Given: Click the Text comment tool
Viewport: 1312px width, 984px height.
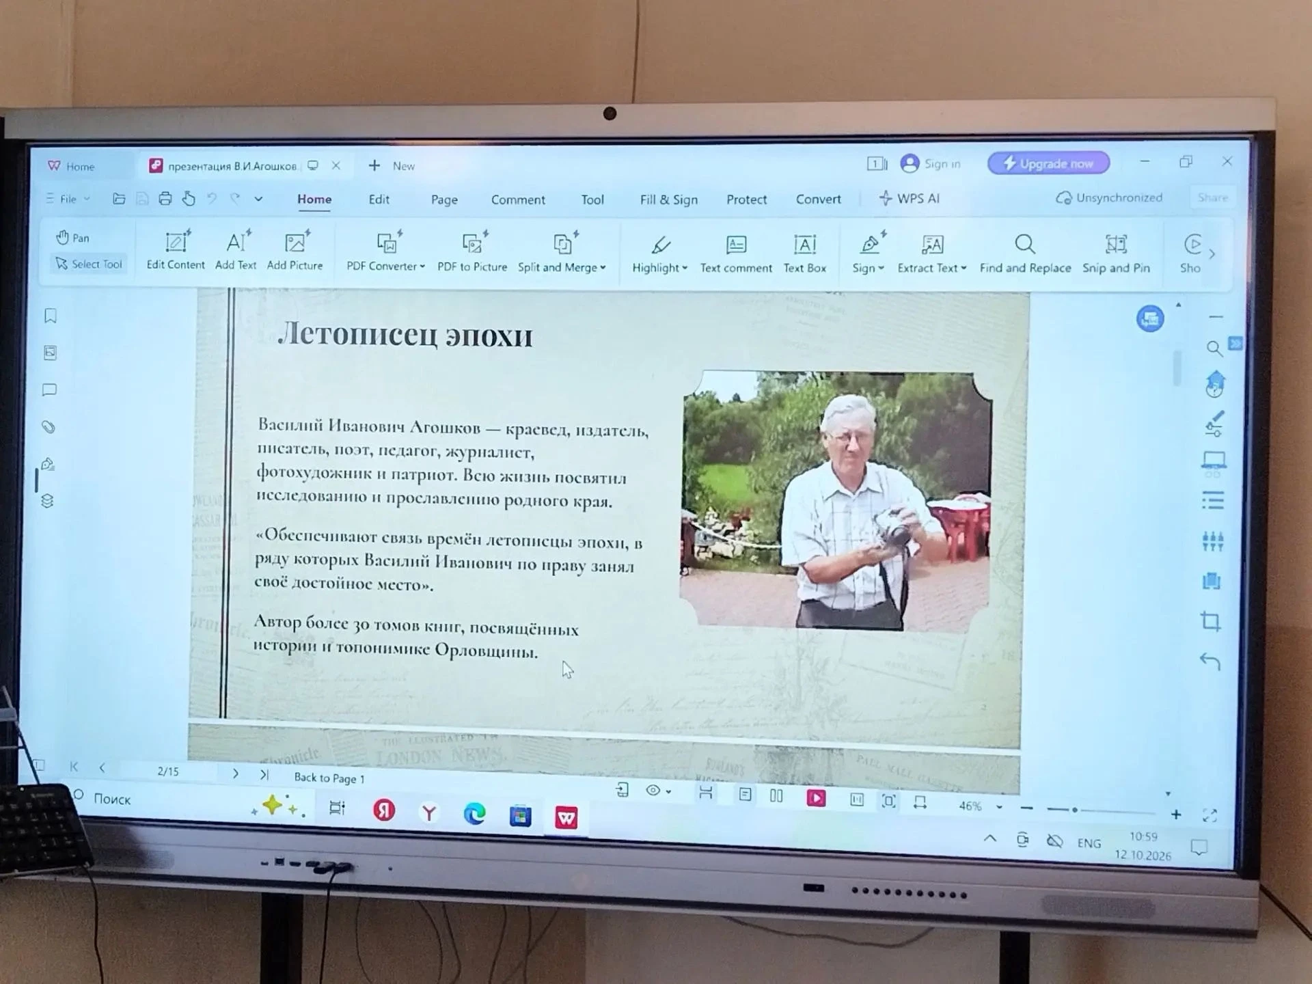Looking at the screenshot, I should point(736,254).
